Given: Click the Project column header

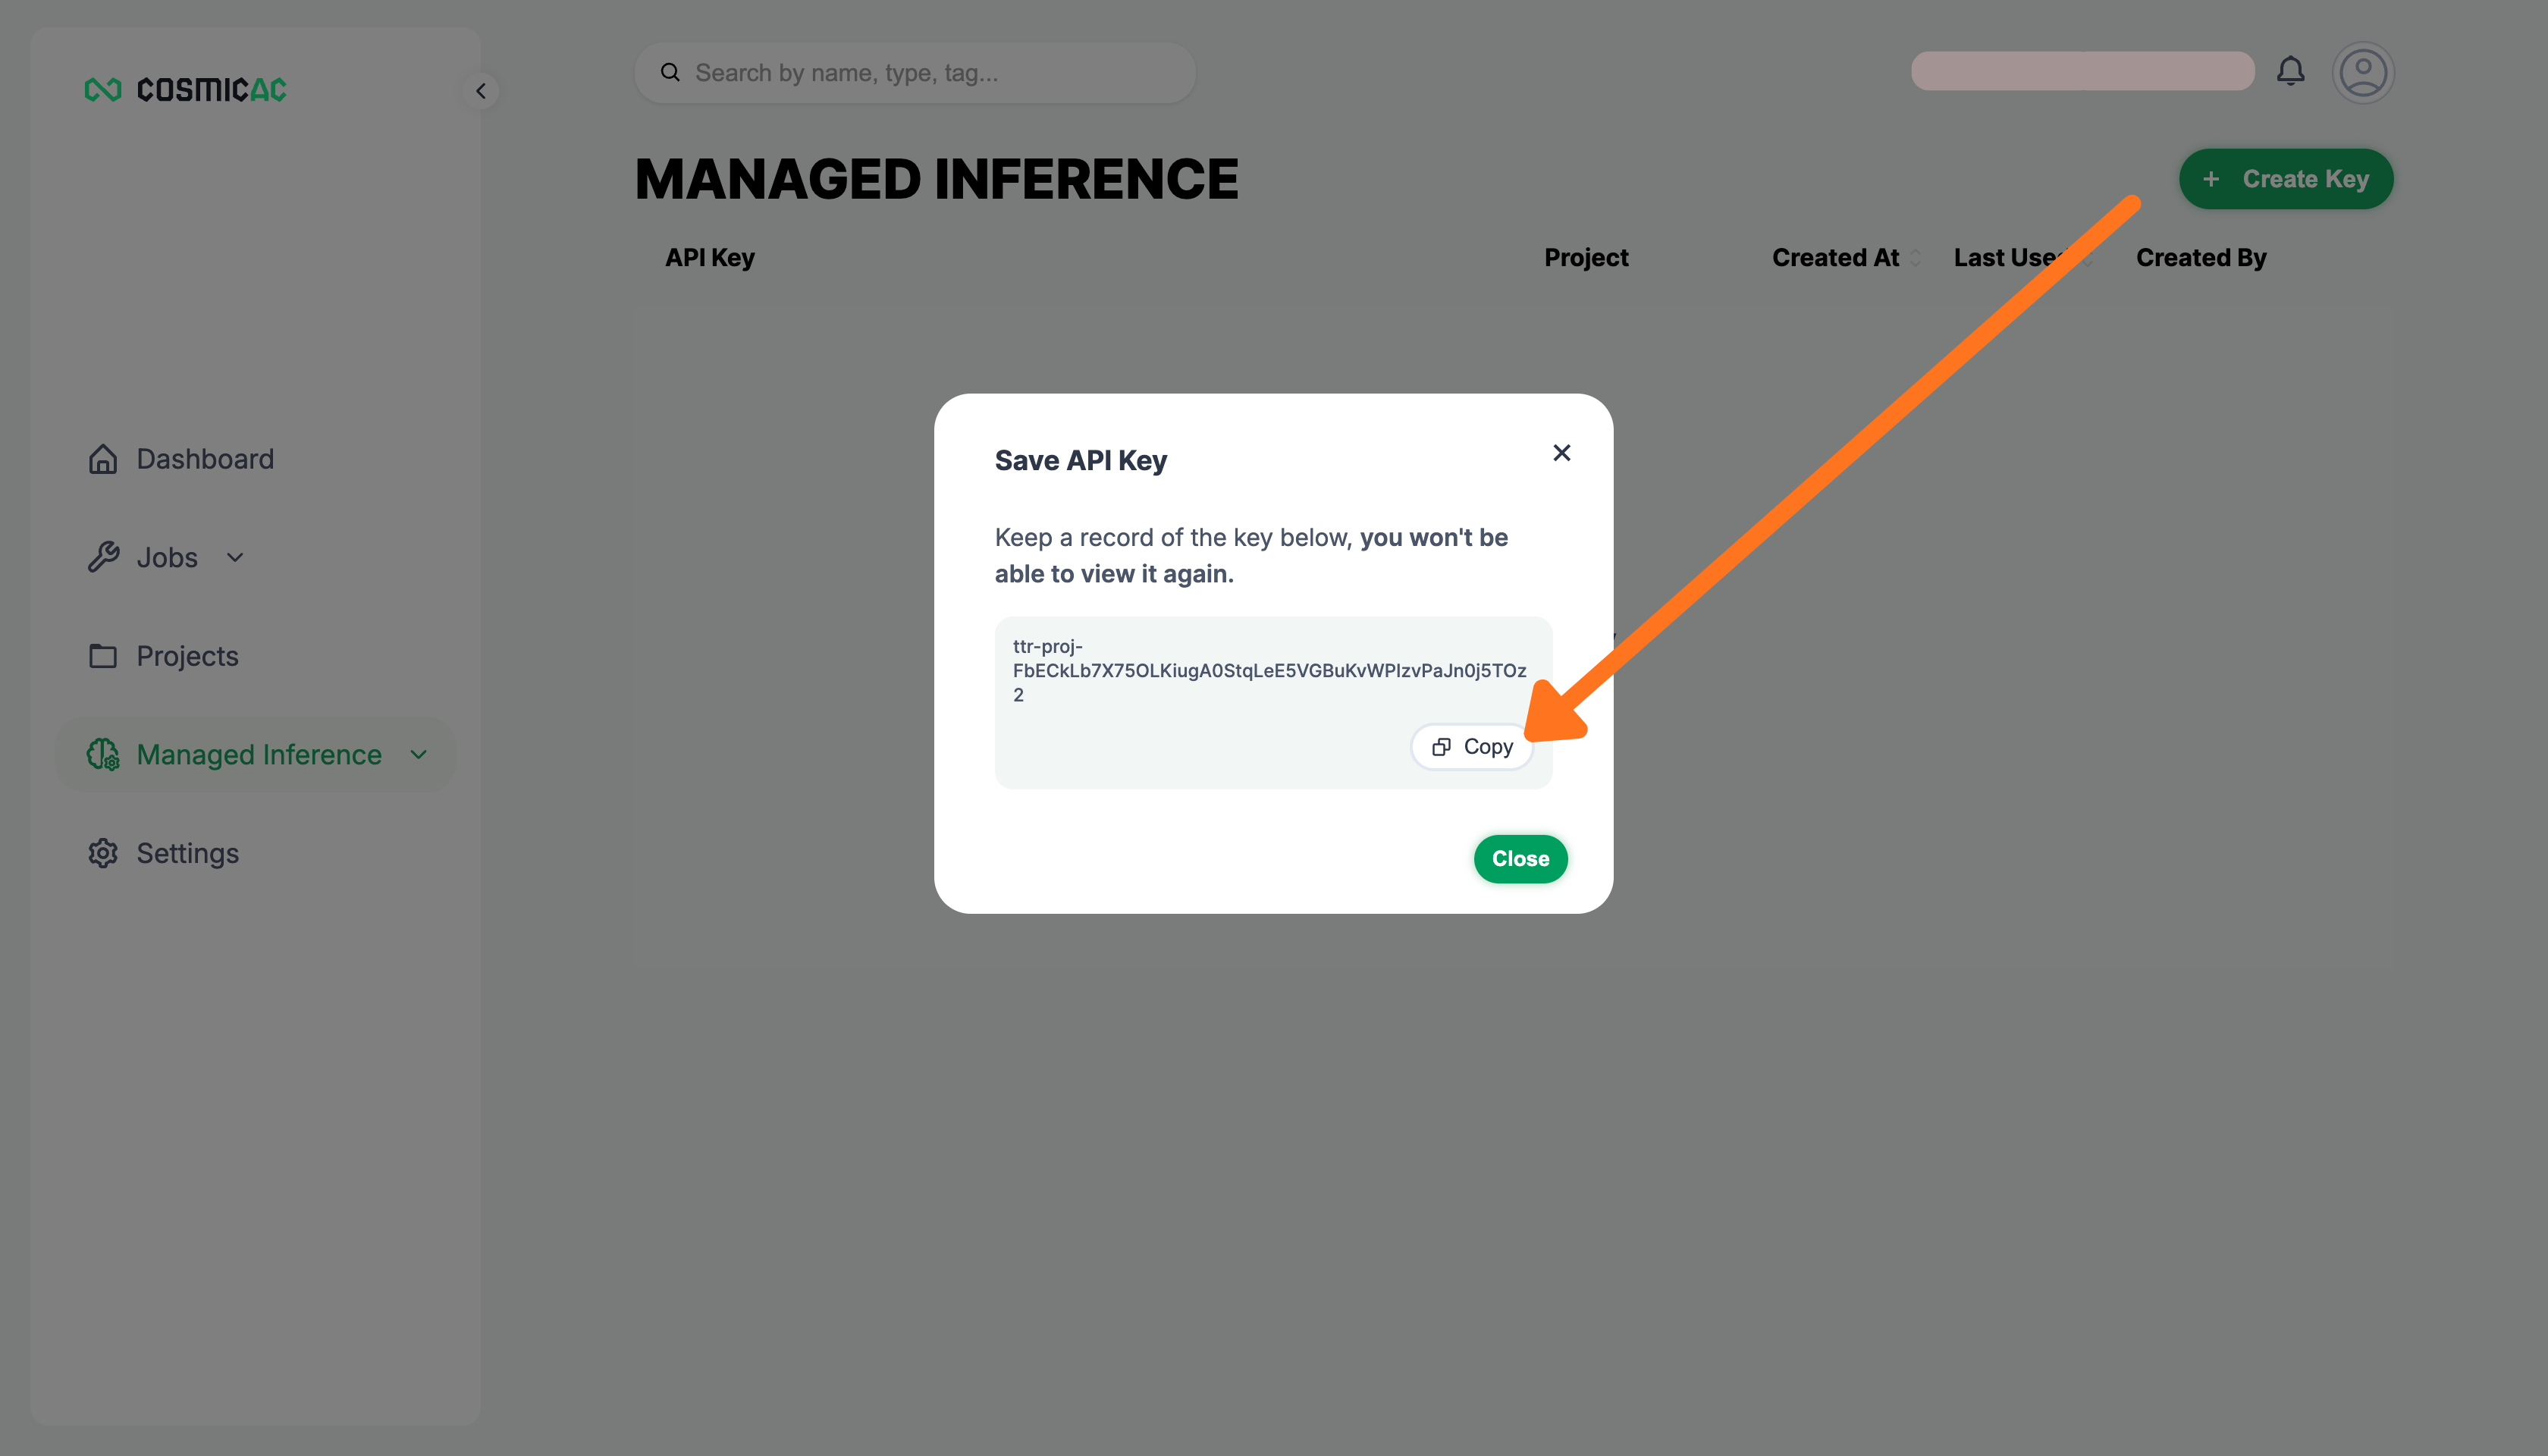Looking at the screenshot, I should 1586,258.
